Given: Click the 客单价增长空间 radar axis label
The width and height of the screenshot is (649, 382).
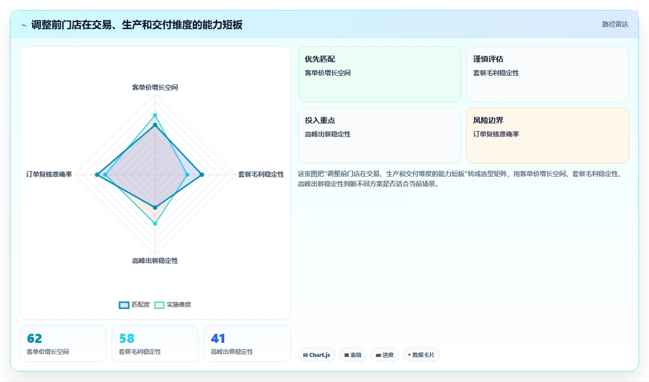Looking at the screenshot, I should tap(155, 87).
